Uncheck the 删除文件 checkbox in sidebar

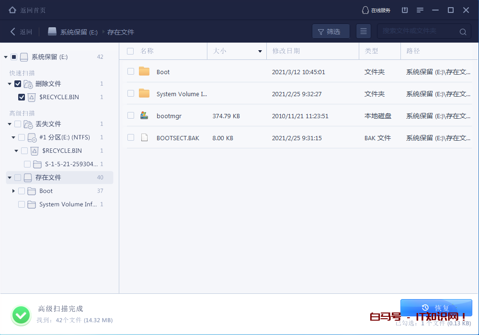pyautogui.click(x=17, y=84)
